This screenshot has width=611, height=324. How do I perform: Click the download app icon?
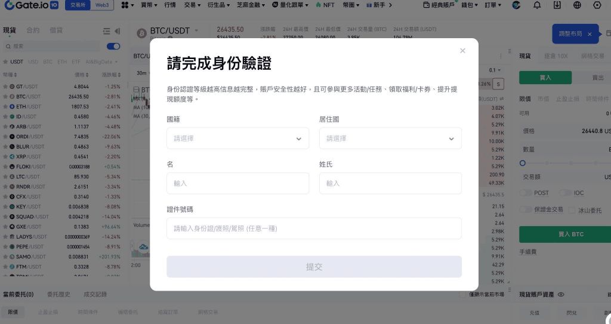coord(557,5)
